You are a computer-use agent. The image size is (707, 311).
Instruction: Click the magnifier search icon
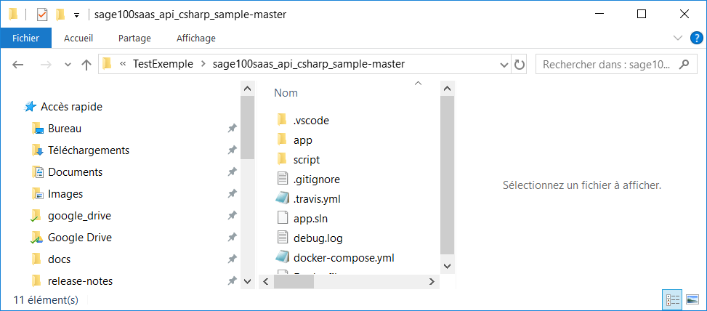tap(684, 64)
